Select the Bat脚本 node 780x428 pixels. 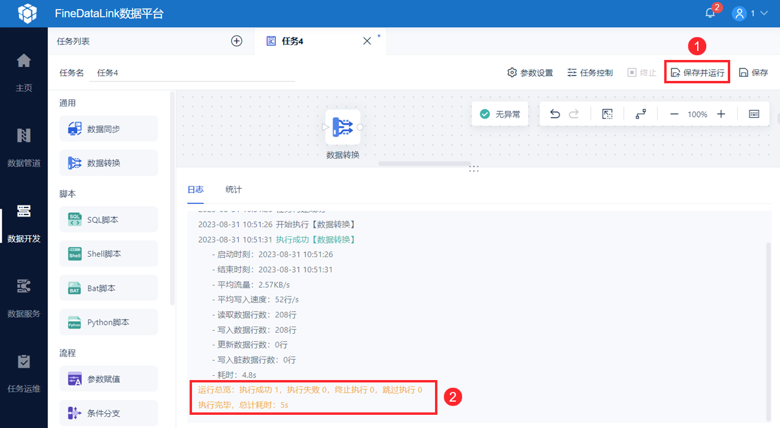pyautogui.click(x=109, y=288)
